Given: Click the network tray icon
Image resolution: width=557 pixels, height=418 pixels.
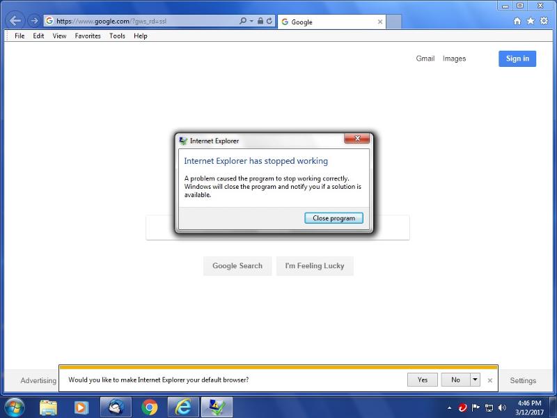Looking at the screenshot, I should click(x=489, y=408).
